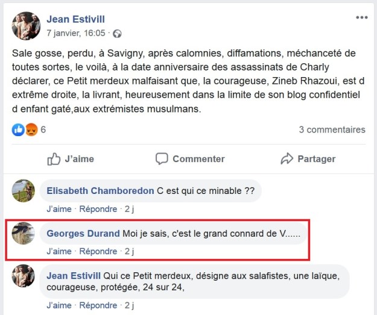Expand the 3 commentaires link

[x=332, y=129]
